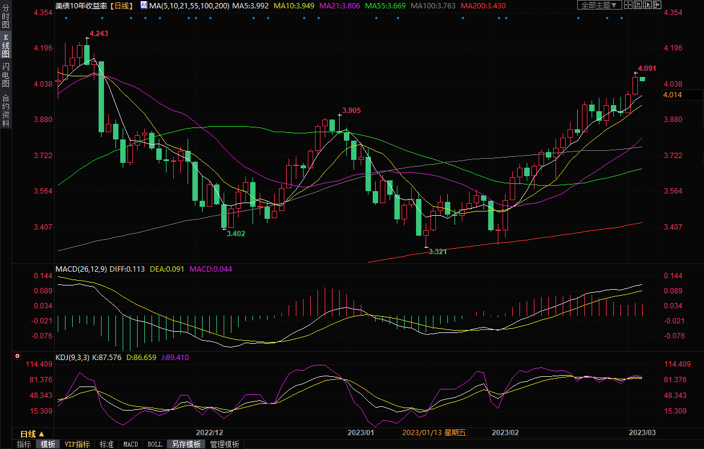Click the moving average indicator icon before MA(5,10,21,55,100,200)
Viewport: 704px width, 449px height.
[x=144, y=5]
